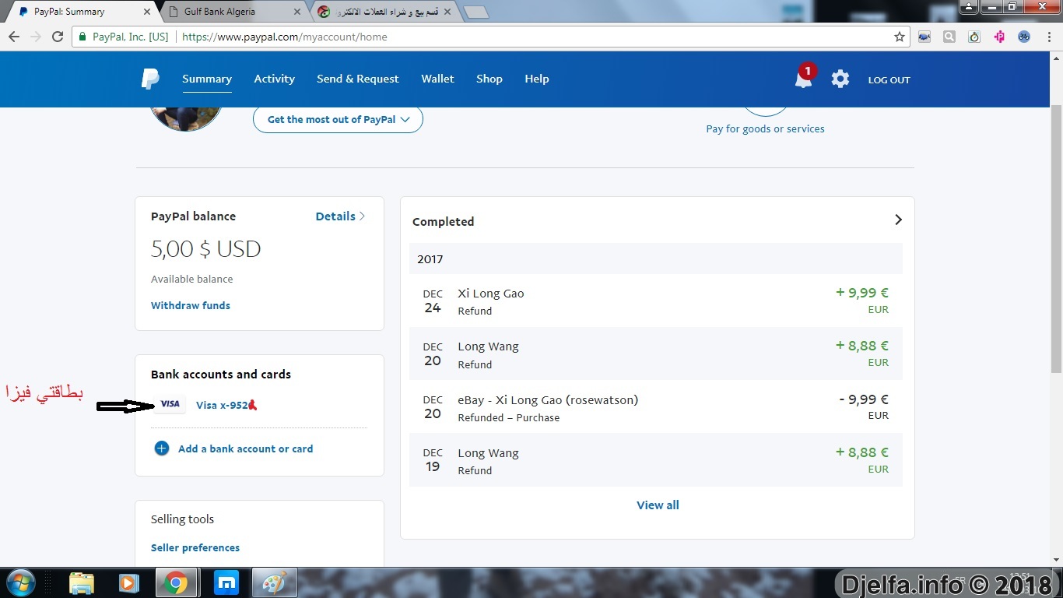Viewport: 1063px width, 598px height.
Task: Log out of PayPal
Action: 889,79
